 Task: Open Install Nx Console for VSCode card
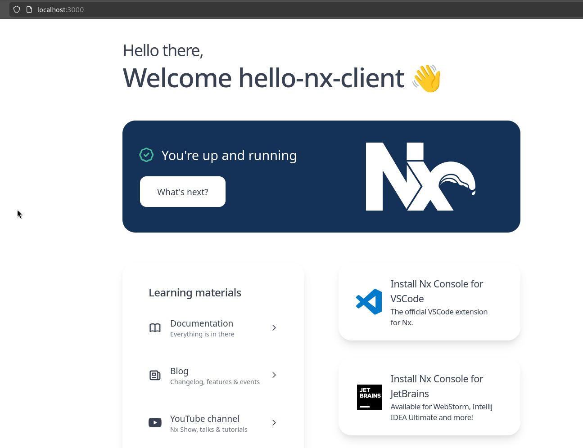point(429,302)
